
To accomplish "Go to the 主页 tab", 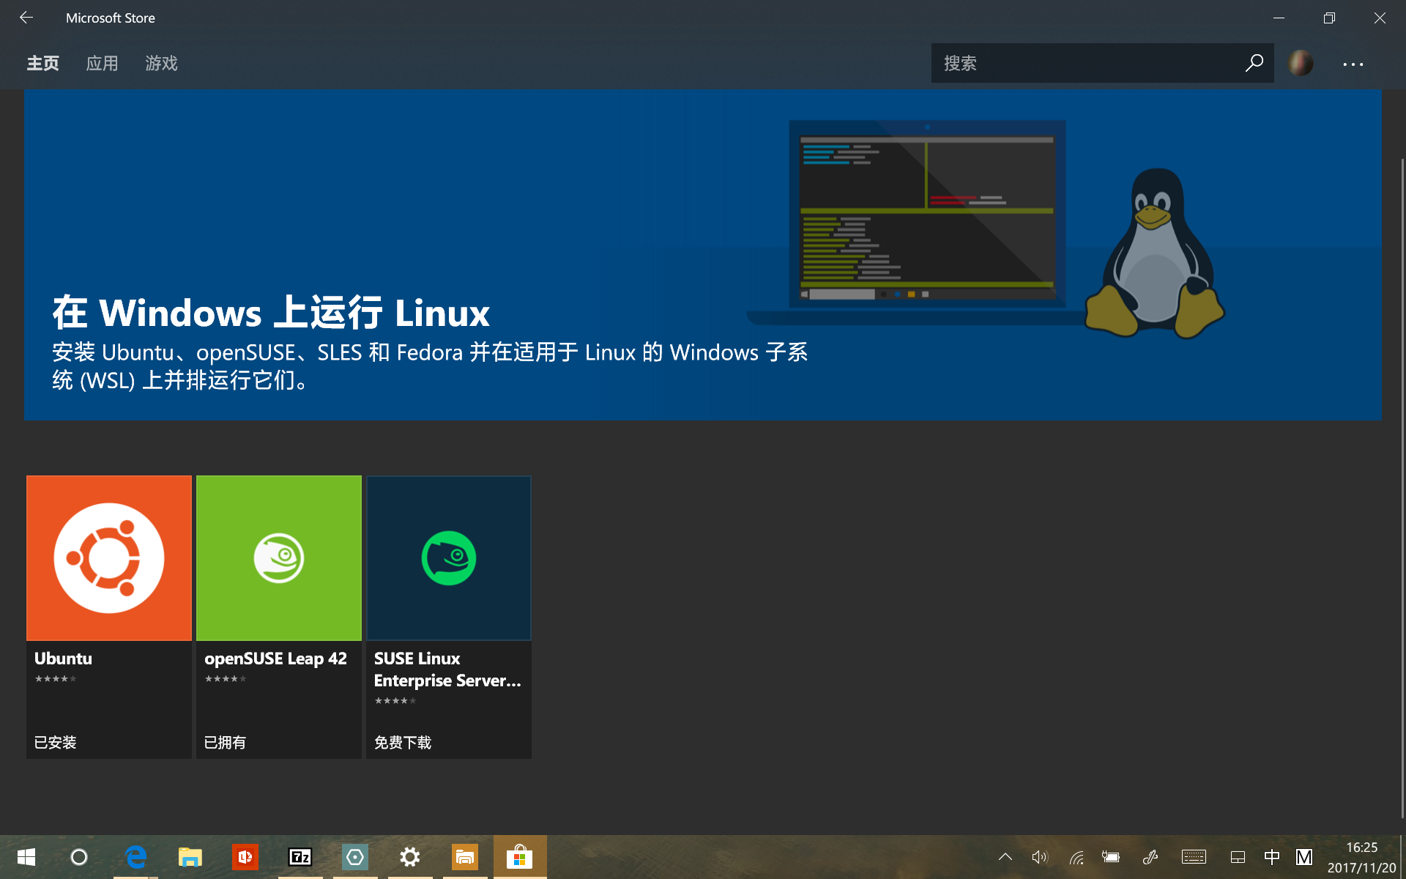I will click(x=42, y=64).
